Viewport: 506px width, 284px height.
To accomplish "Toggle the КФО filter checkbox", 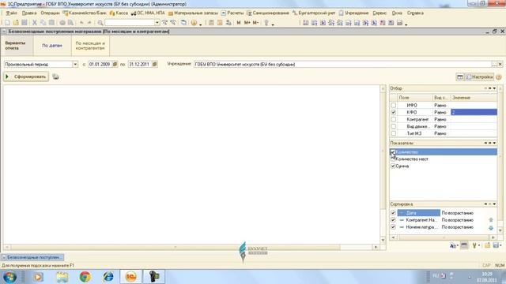I will (x=393, y=112).
